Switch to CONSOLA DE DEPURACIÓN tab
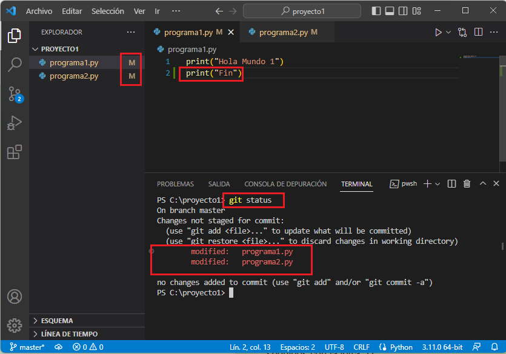 [285, 184]
